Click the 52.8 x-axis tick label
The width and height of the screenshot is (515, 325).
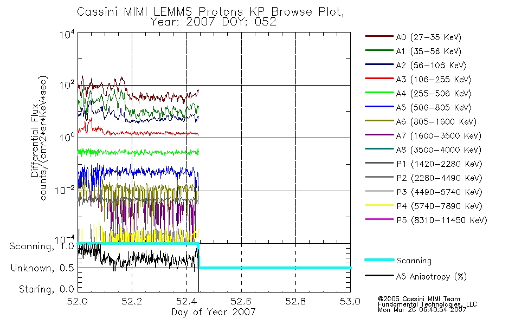pyautogui.click(x=295, y=301)
